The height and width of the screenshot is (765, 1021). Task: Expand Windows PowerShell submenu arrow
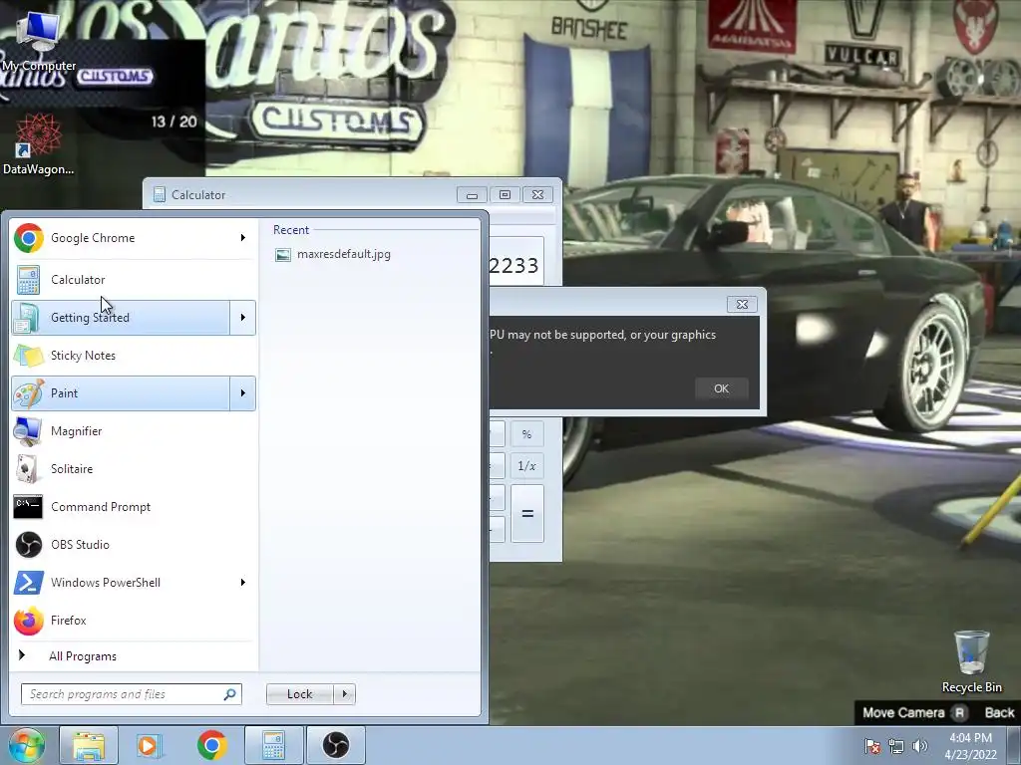point(243,582)
